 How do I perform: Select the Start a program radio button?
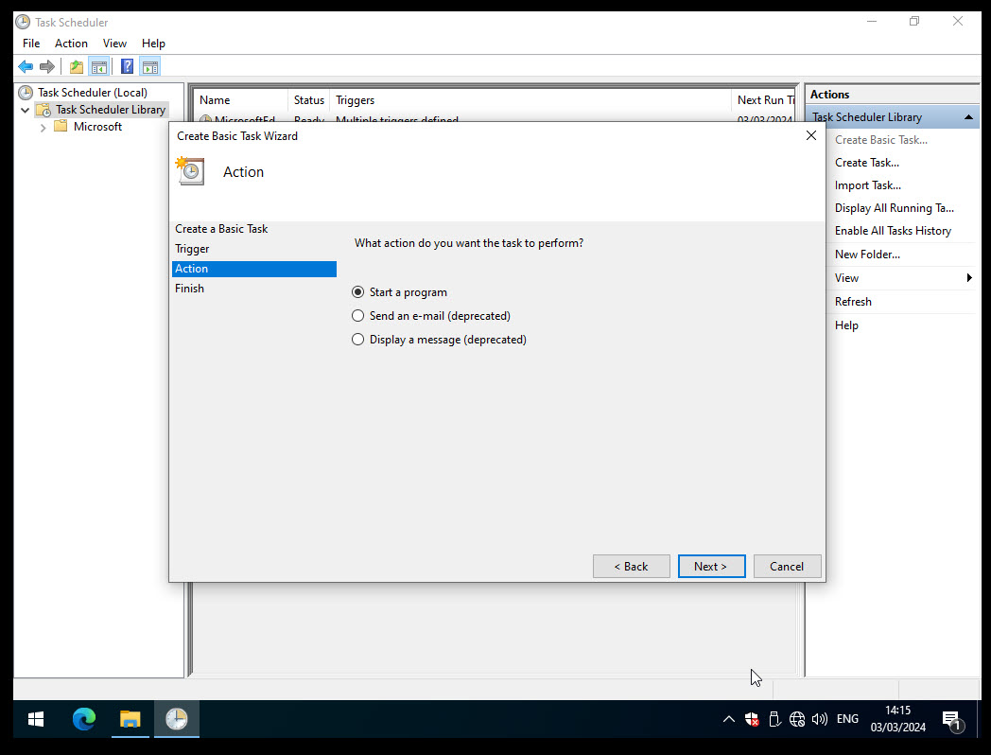pos(357,291)
